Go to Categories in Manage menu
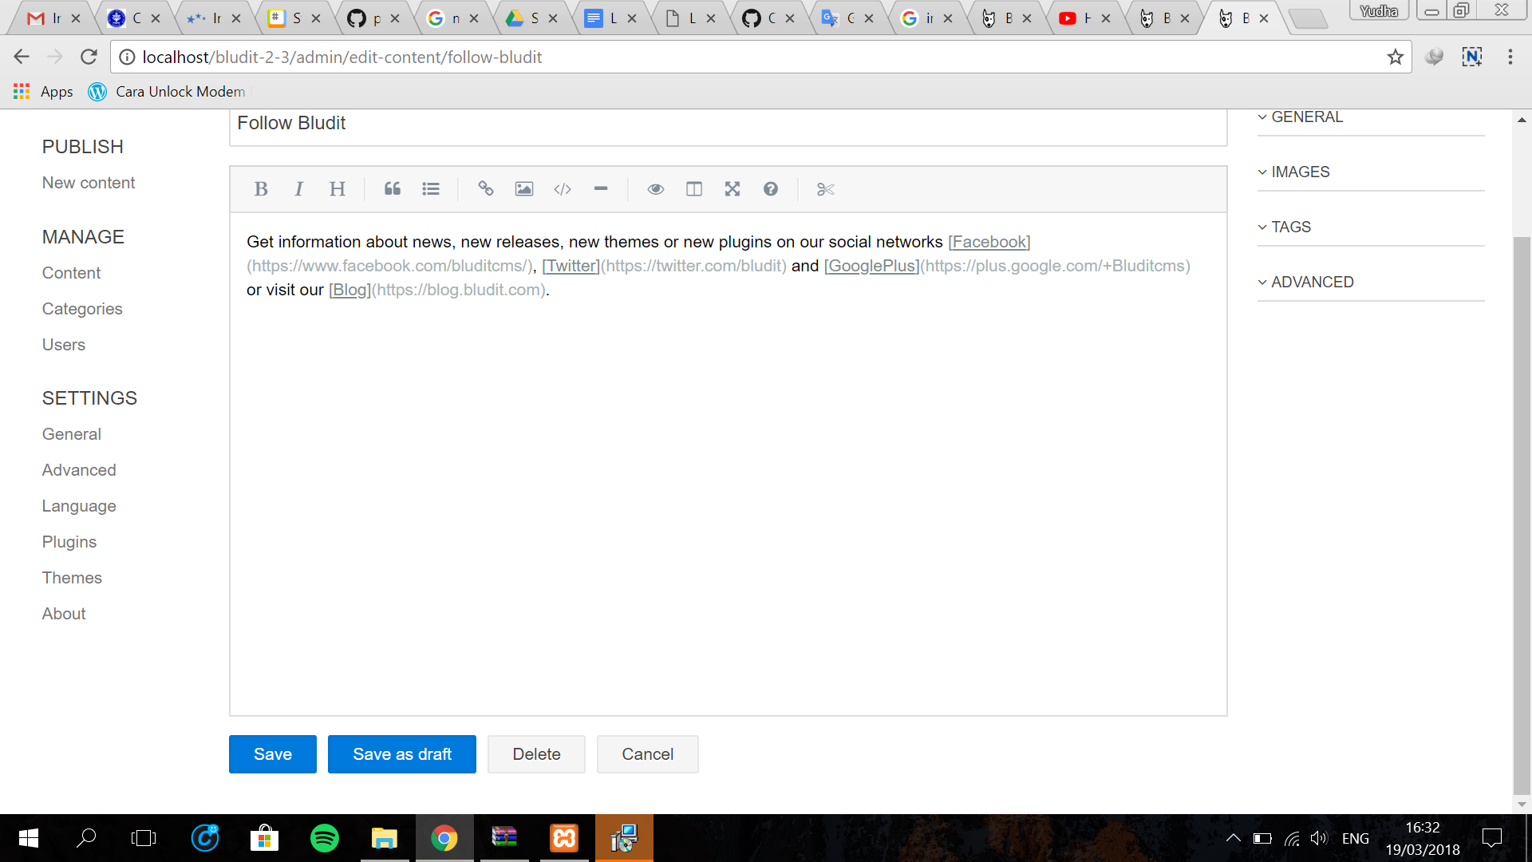This screenshot has height=862, width=1532. pos(82,309)
